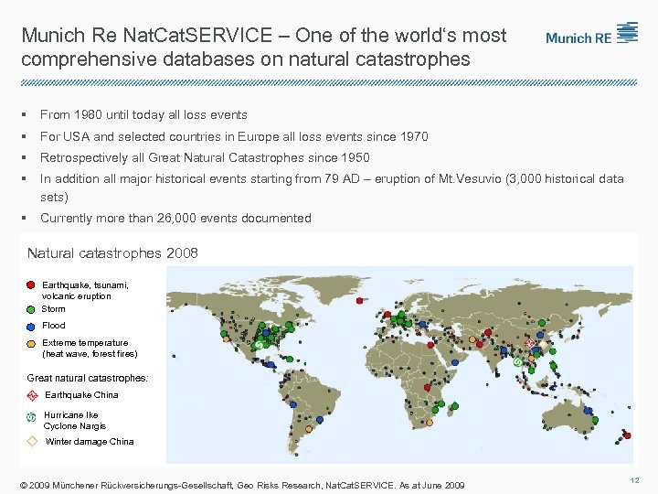
Task: Click the green Storm legend dot
Action: click(30, 309)
